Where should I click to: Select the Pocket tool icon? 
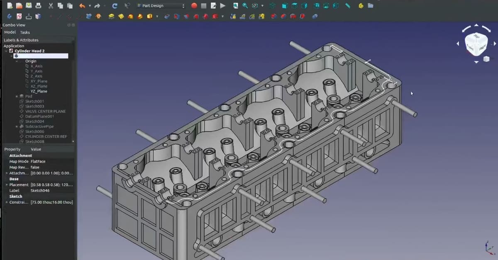click(167, 17)
